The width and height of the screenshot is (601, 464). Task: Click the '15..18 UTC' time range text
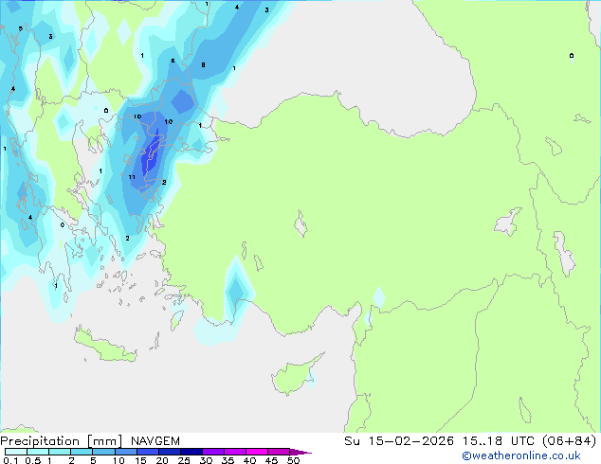click(498, 441)
